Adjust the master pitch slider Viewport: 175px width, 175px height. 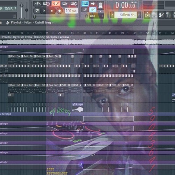pyautogui.click(x=27, y=10)
